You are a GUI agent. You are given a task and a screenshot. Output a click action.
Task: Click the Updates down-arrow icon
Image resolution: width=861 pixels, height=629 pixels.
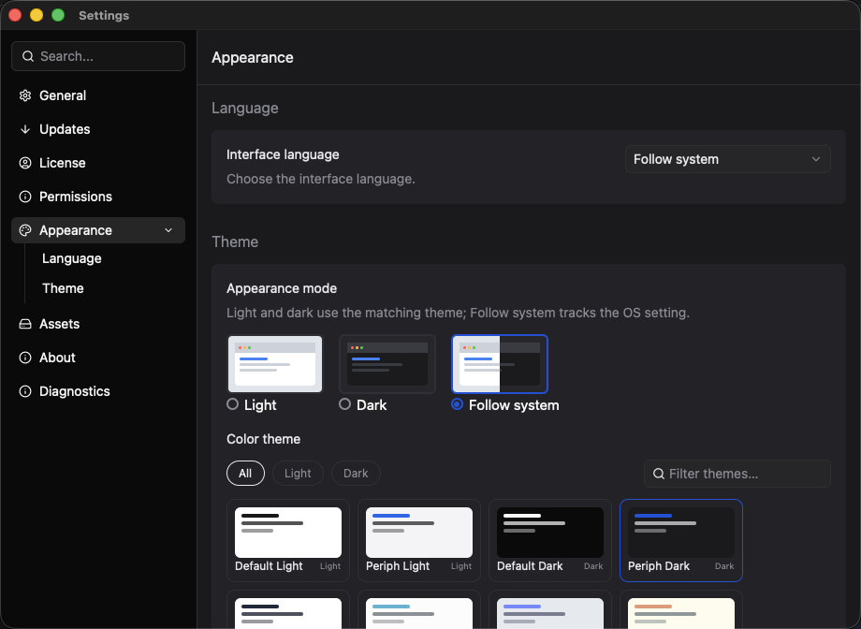click(25, 129)
